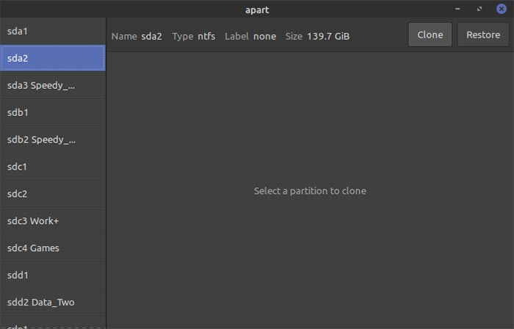The height and width of the screenshot is (329, 514).
Task: Close the apart window
Action: 502,9
